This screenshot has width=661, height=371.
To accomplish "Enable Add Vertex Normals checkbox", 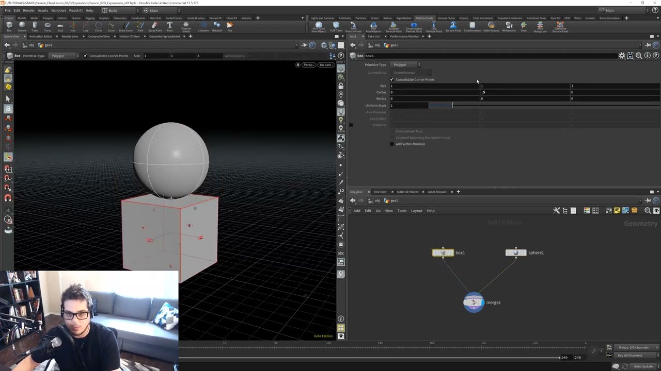I will click(392, 144).
